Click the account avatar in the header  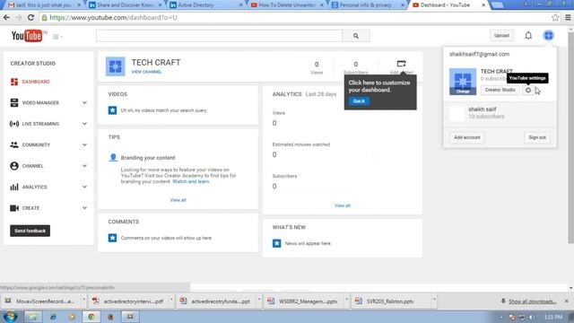(x=548, y=36)
